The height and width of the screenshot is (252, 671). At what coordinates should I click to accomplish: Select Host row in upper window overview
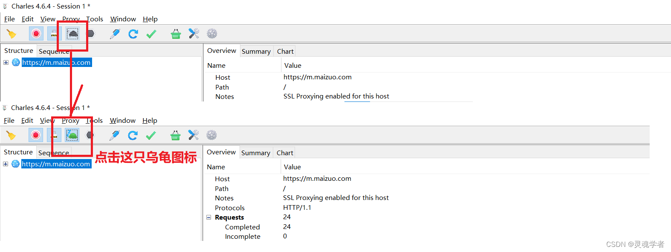click(223, 77)
